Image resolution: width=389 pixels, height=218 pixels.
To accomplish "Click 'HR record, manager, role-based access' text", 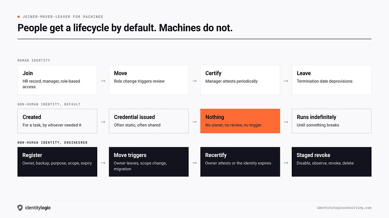I will point(51,84).
